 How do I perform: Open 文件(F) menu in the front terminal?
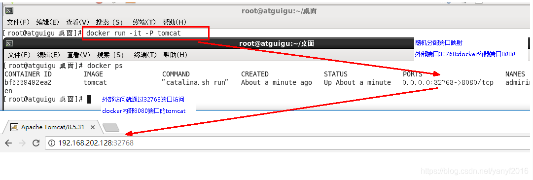[19, 55]
